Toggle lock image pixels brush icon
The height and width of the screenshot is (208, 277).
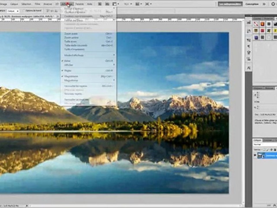[268, 150]
